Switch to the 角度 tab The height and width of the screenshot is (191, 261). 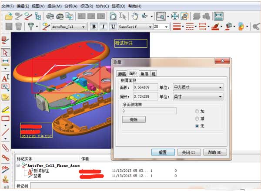pyautogui.click(x=144, y=74)
